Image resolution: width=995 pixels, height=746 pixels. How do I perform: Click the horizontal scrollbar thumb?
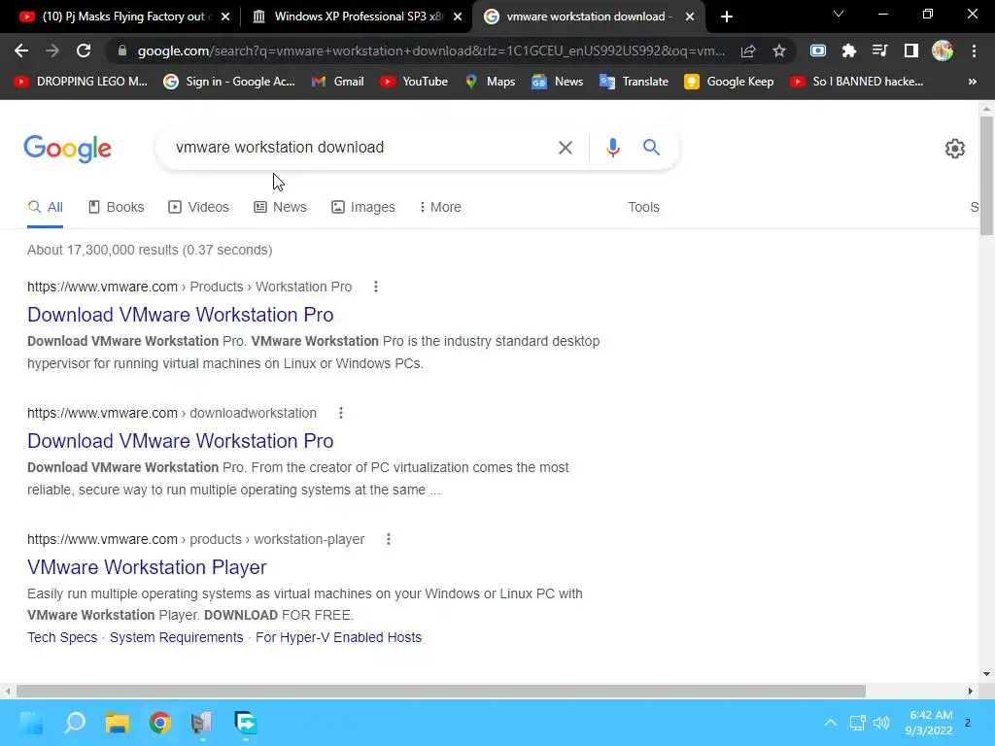click(440, 691)
